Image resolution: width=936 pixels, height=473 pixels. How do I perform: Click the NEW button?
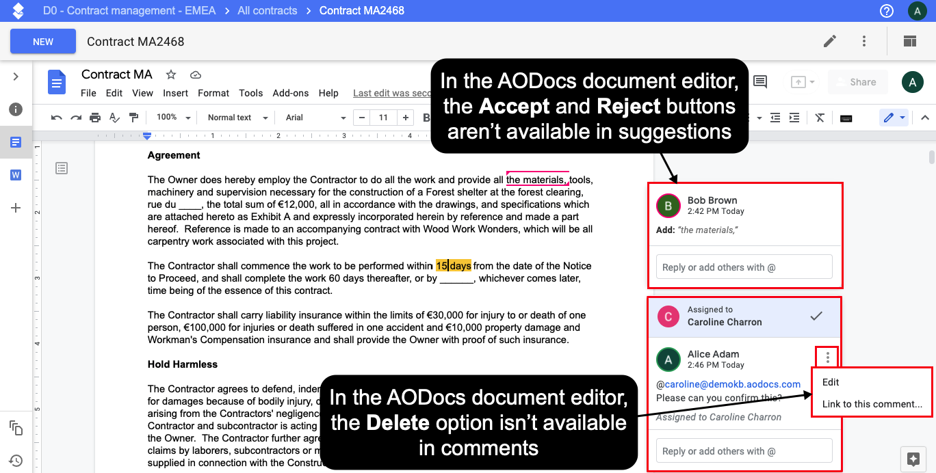[43, 42]
